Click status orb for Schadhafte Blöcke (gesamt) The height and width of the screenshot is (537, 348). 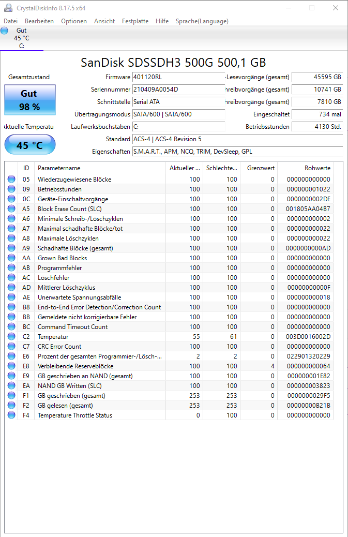11,248
